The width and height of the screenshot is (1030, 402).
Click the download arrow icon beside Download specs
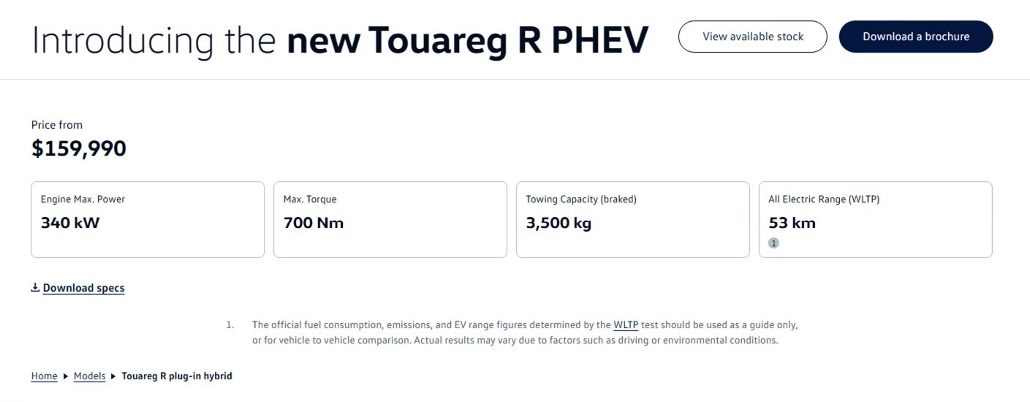click(35, 287)
